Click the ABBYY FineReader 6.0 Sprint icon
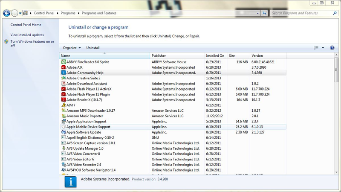 64,62
